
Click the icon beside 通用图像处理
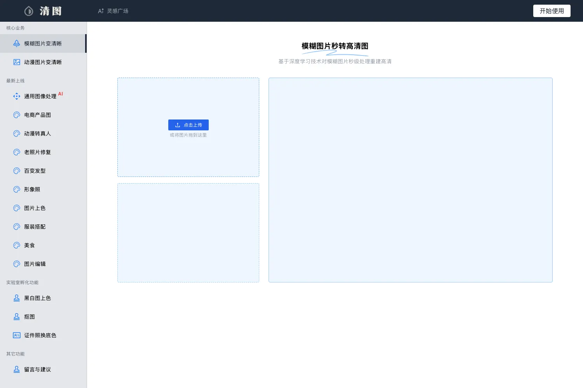pos(17,96)
